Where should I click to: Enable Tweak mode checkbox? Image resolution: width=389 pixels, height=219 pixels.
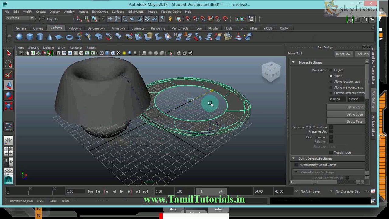(x=331, y=152)
